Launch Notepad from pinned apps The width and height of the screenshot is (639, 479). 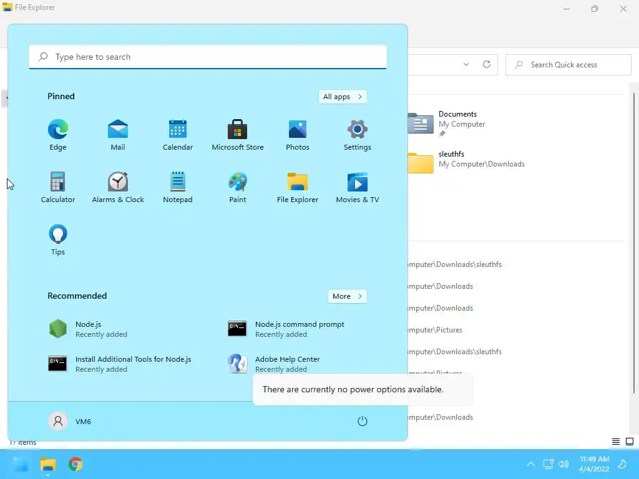click(178, 187)
